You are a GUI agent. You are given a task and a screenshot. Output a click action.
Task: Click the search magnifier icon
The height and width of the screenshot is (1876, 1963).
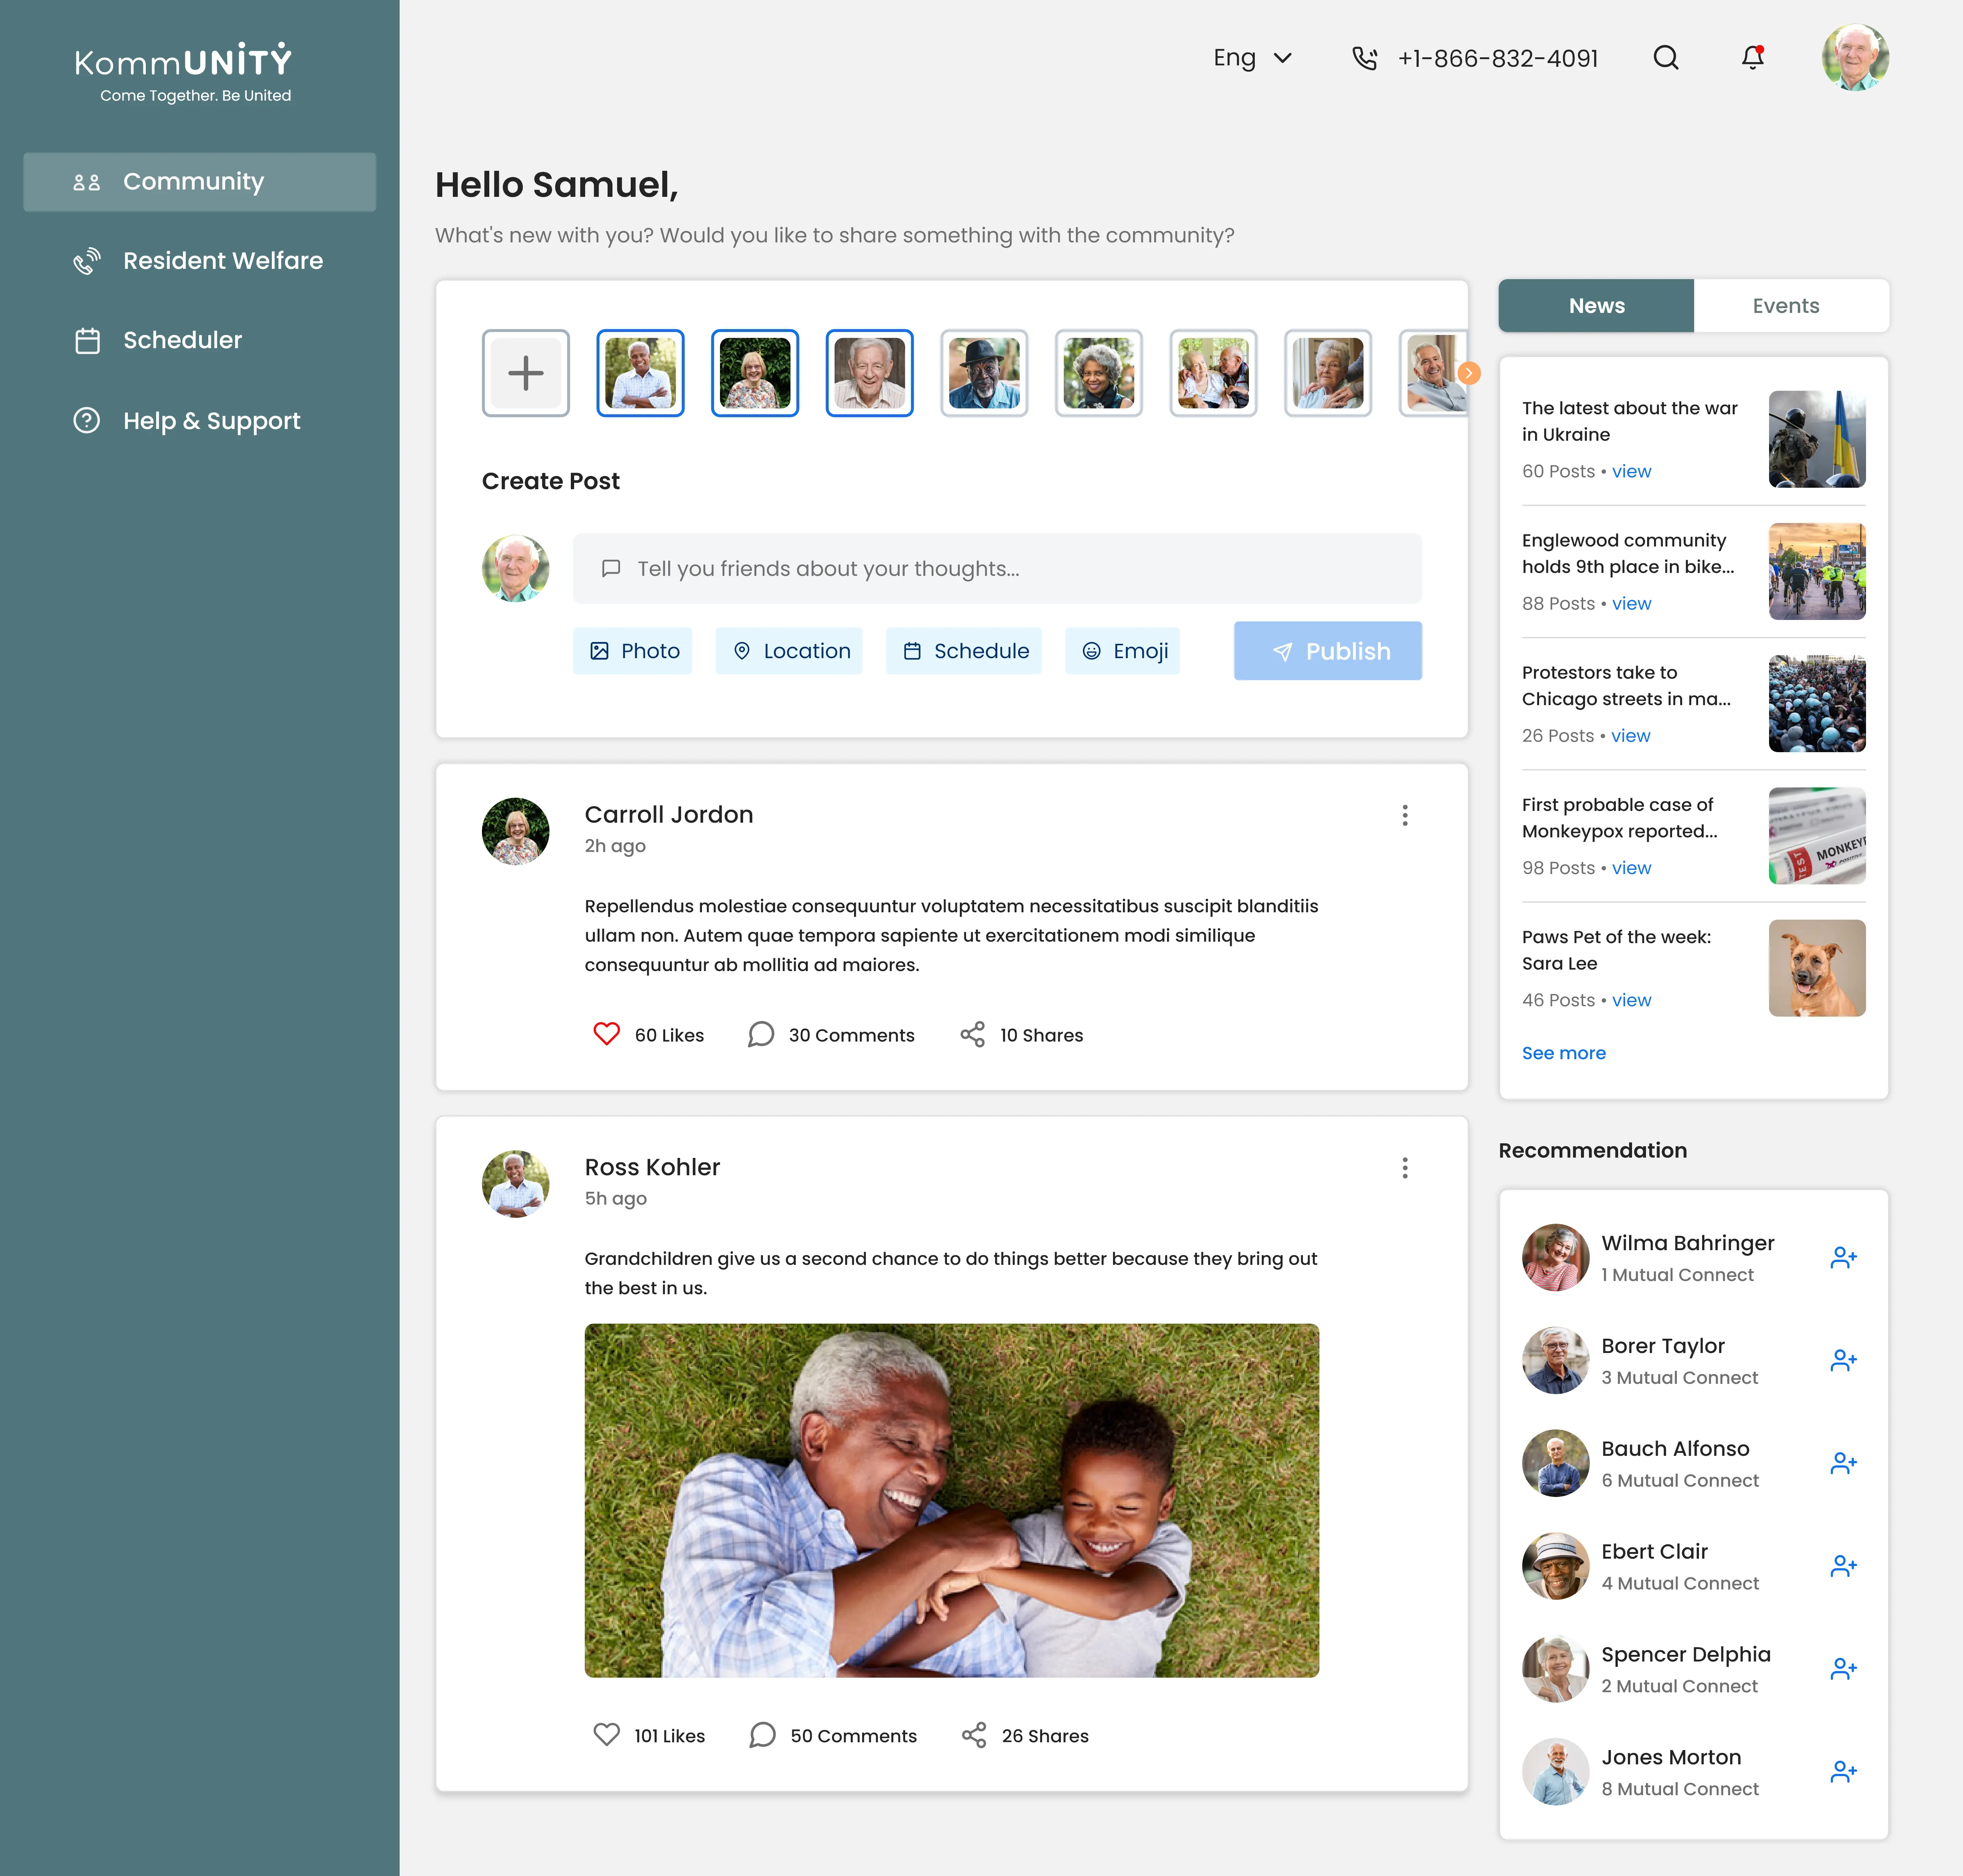click(x=1665, y=58)
